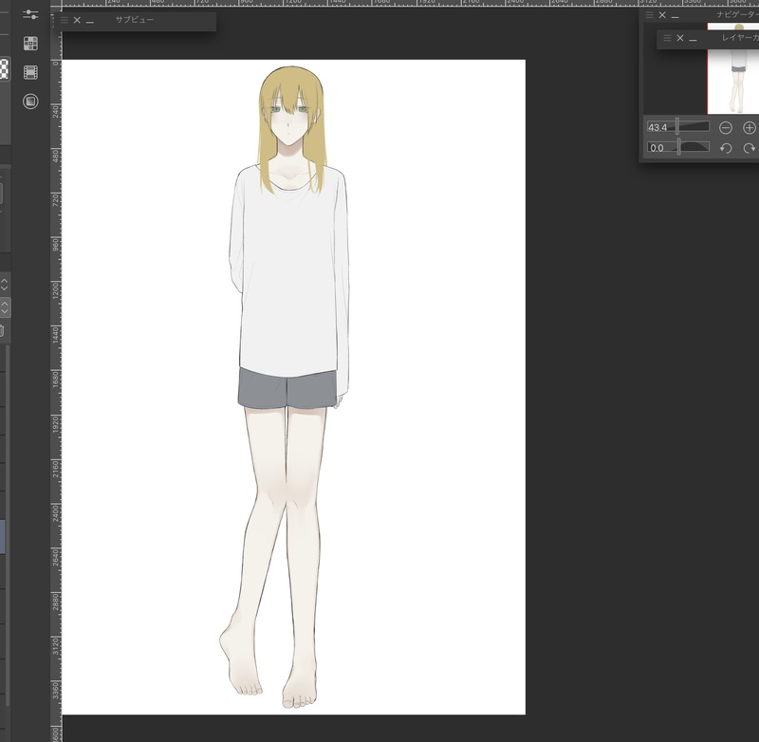Click the film strip icon in the dock

(x=30, y=72)
